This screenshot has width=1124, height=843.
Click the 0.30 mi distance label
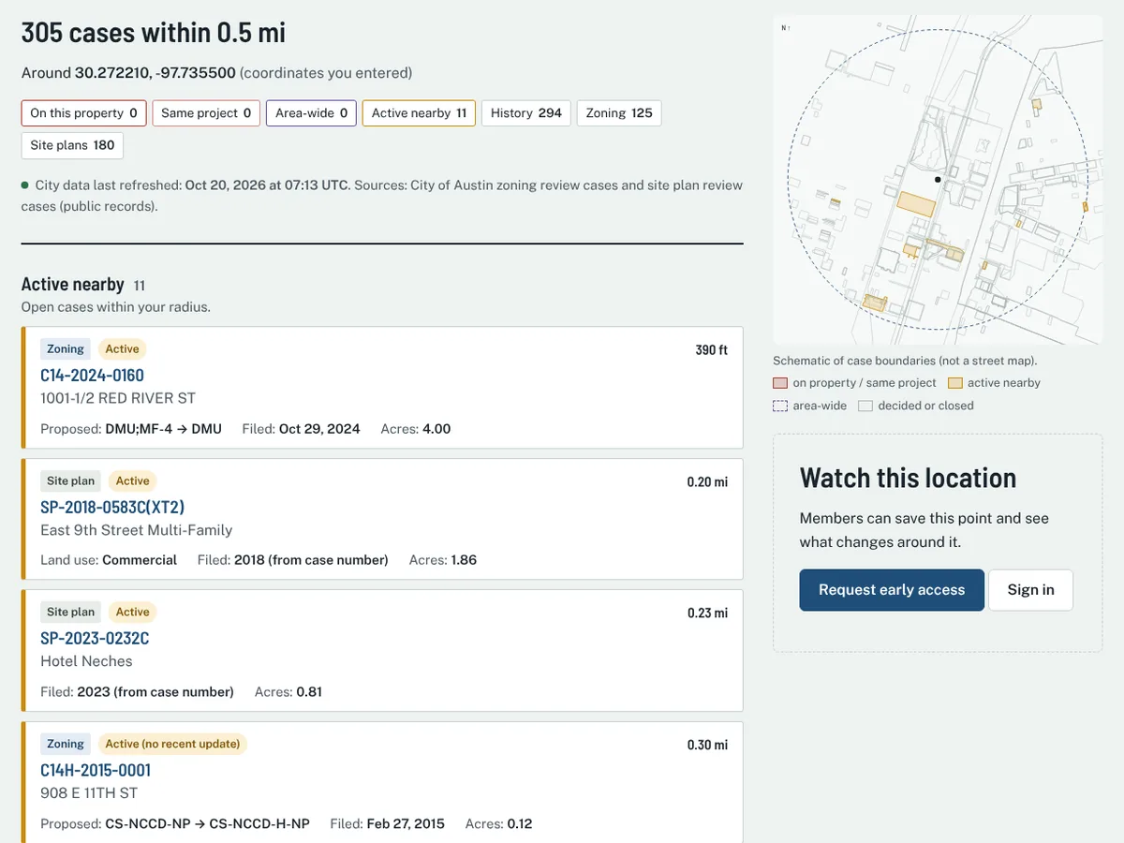tap(707, 746)
